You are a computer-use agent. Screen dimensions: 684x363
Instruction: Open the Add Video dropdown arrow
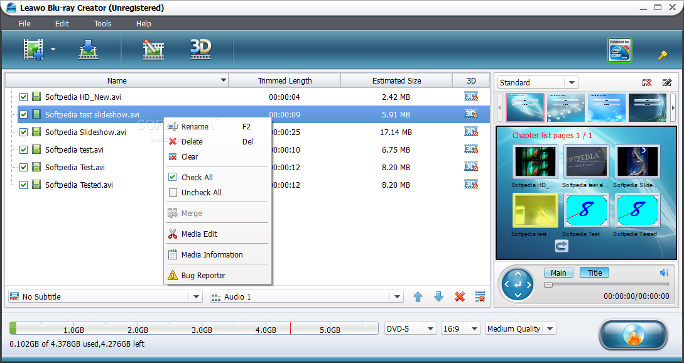(x=53, y=50)
